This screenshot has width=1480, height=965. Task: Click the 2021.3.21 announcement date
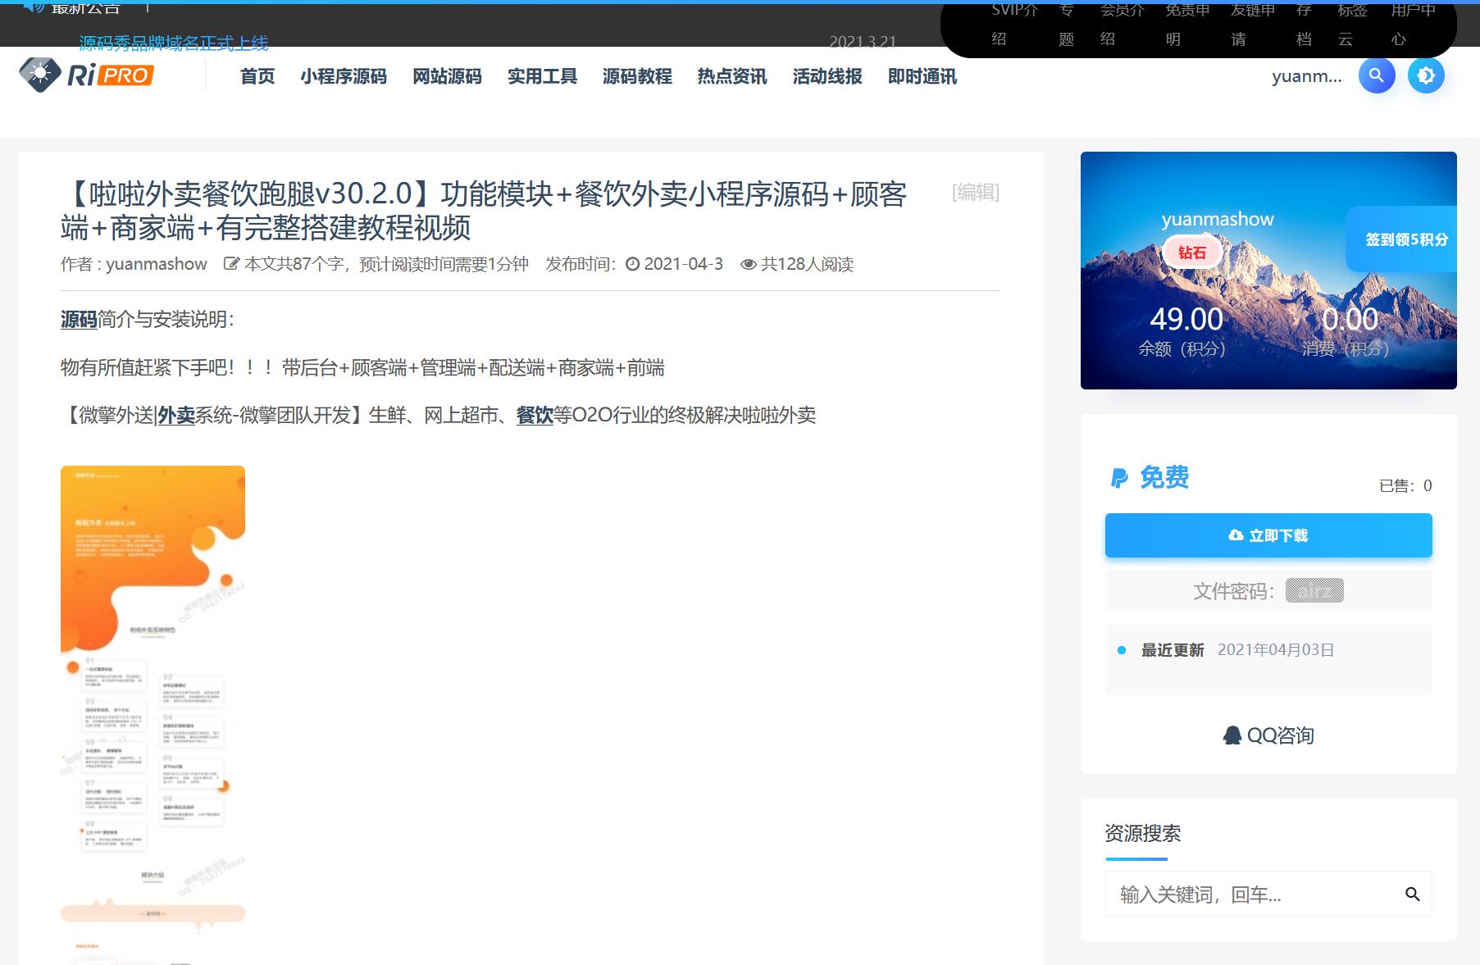863,41
